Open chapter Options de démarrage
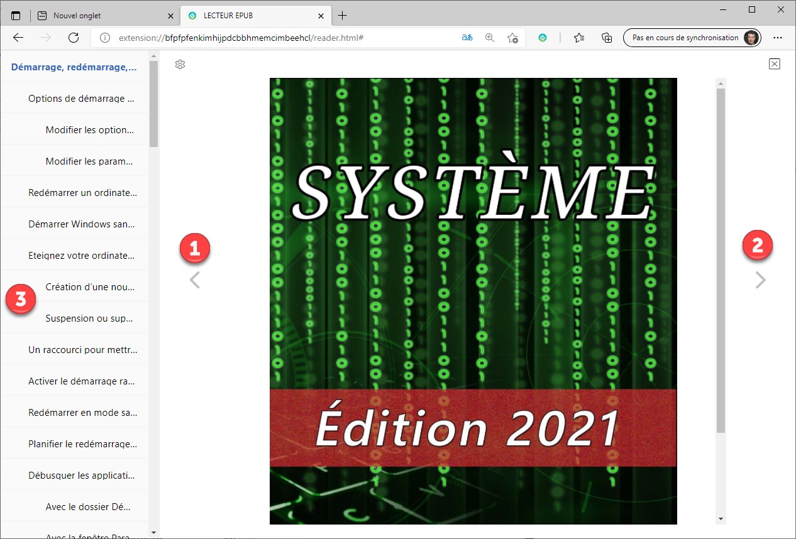 (81, 99)
